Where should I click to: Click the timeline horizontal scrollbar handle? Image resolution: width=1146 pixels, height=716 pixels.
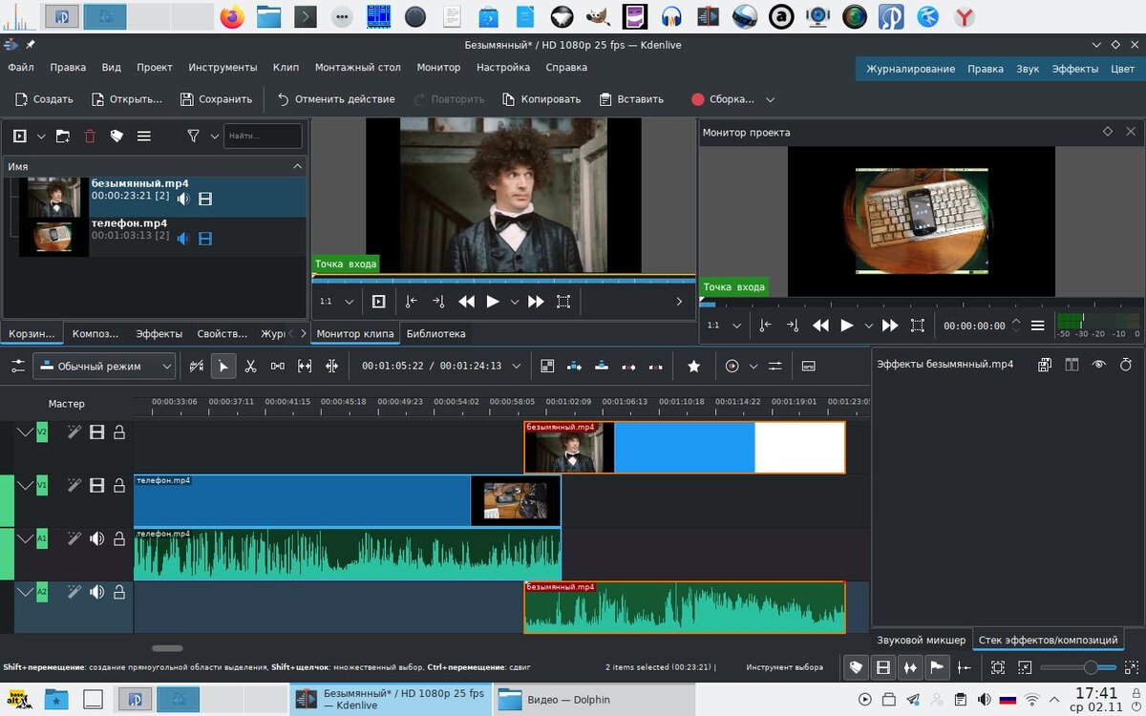(167, 648)
